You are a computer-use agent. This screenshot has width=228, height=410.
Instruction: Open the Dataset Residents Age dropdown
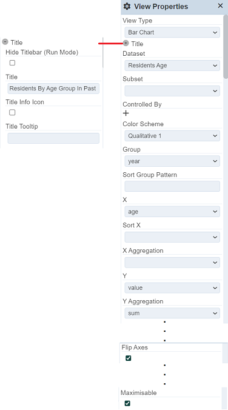click(x=172, y=66)
